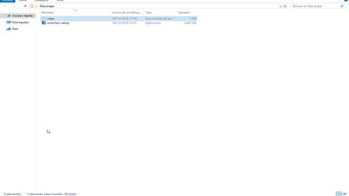Open the Archivo ribbon tab
This screenshot has width=349, height=196.
(x=8, y=1)
